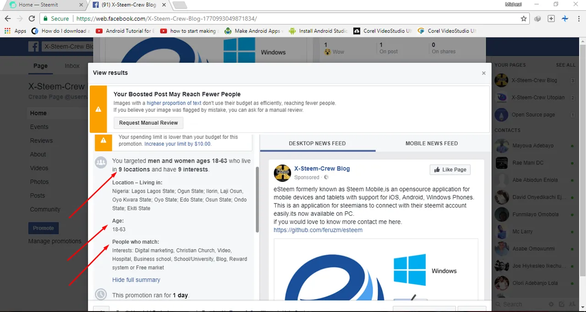Open Events in page sidebar
586x312 pixels.
(39, 127)
